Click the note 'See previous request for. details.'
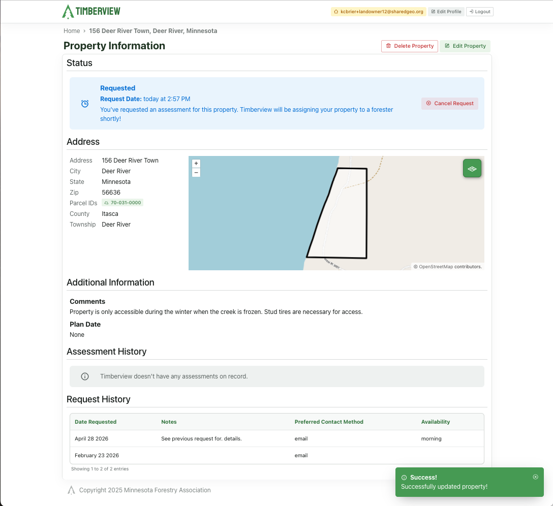 [x=201, y=438]
